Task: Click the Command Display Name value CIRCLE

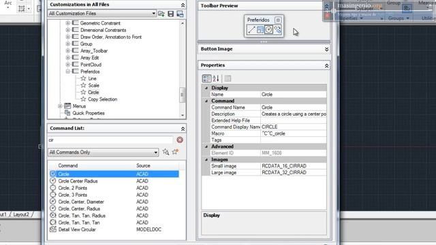Action: [294, 127]
